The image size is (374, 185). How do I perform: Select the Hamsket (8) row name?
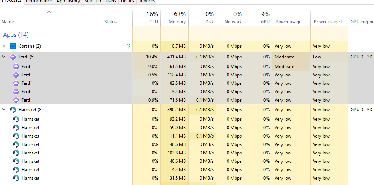coord(31,110)
